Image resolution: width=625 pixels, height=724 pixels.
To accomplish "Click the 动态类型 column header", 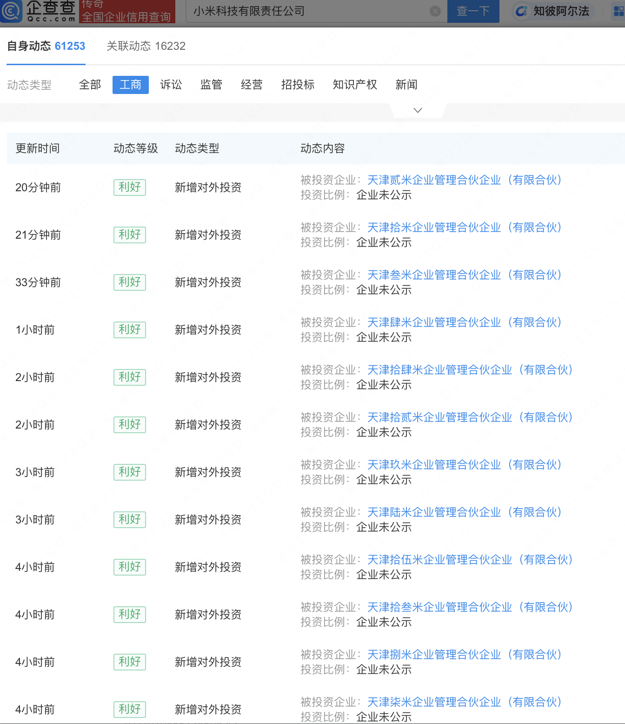I will (197, 148).
